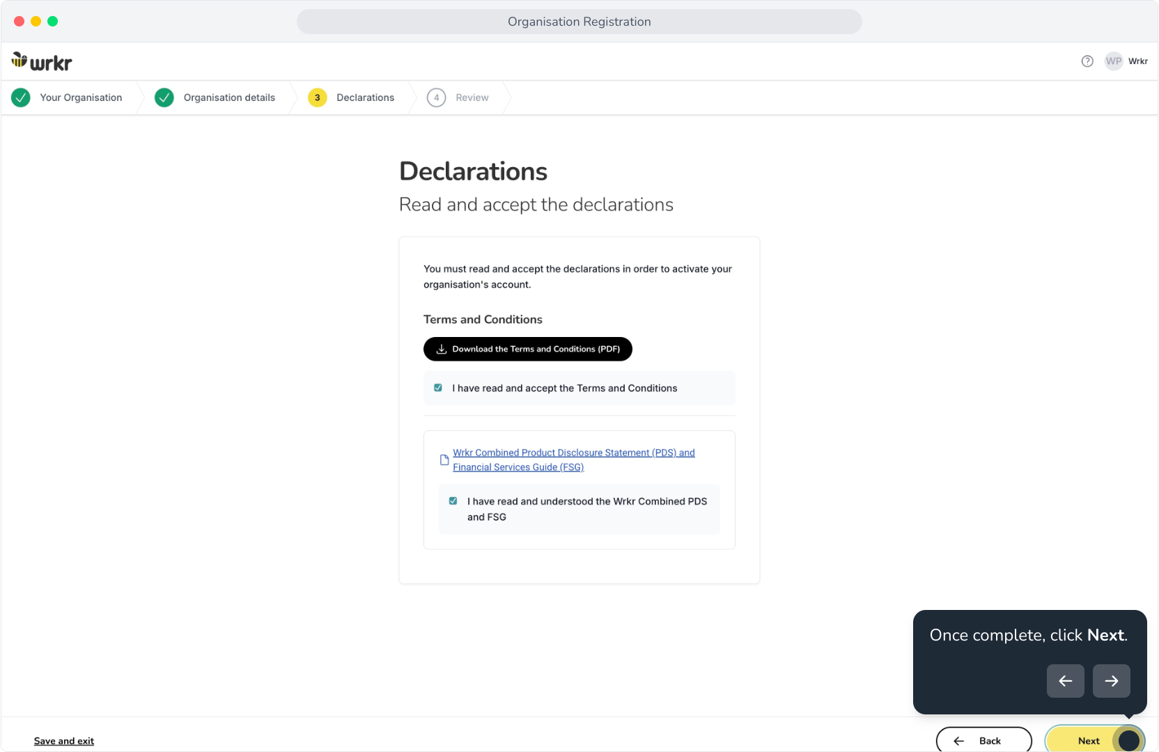Open the help question mark icon
Screen dimensions: 1159x752
pos(1087,61)
